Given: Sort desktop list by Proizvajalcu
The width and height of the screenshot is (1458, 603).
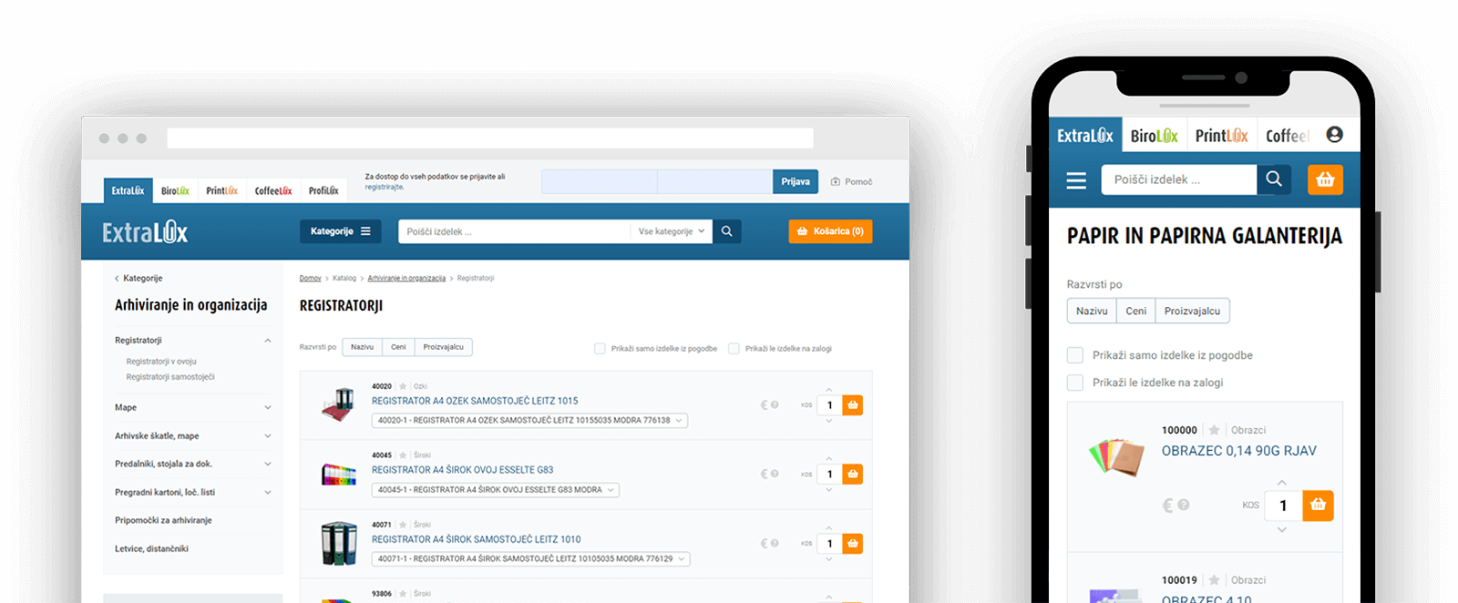Looking at the screenshot, I should 444,347.
